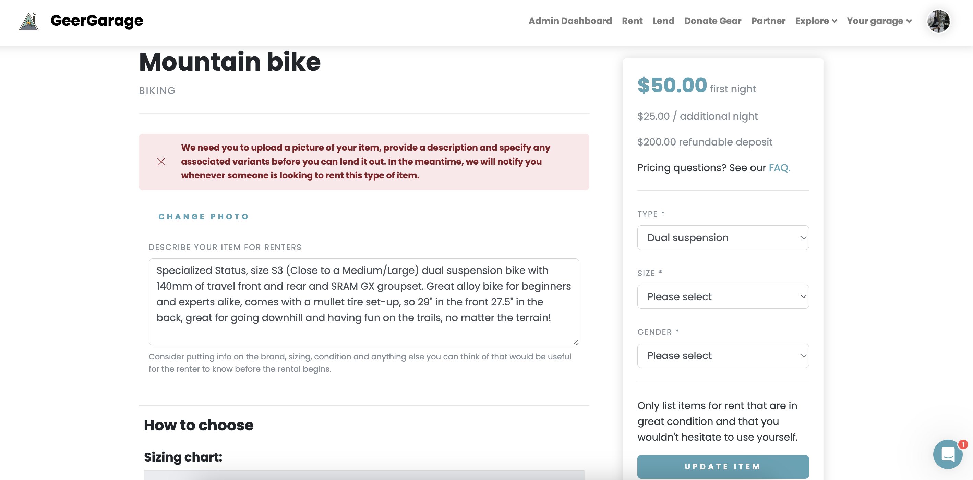The height and width of the screenshot is (480, 973).
Task: Select a size from the SIZE dropdown
Action: [723, 297]
